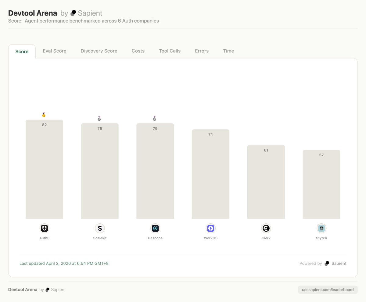This screenshot has height=302, width=366.
Task: Click the score value 82
Action: [44, 125]
